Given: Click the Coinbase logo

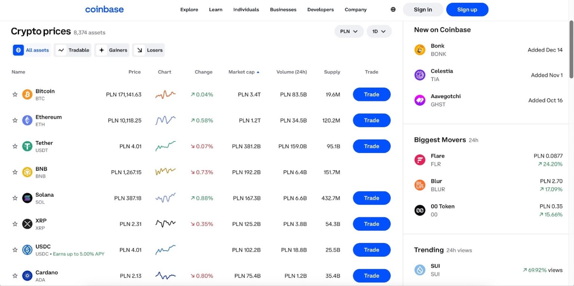Looking at the screenshot, I should pos(104,9).
